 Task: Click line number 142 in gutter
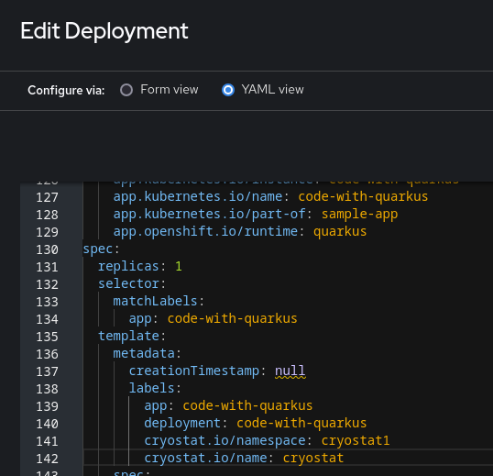[47, 459]
